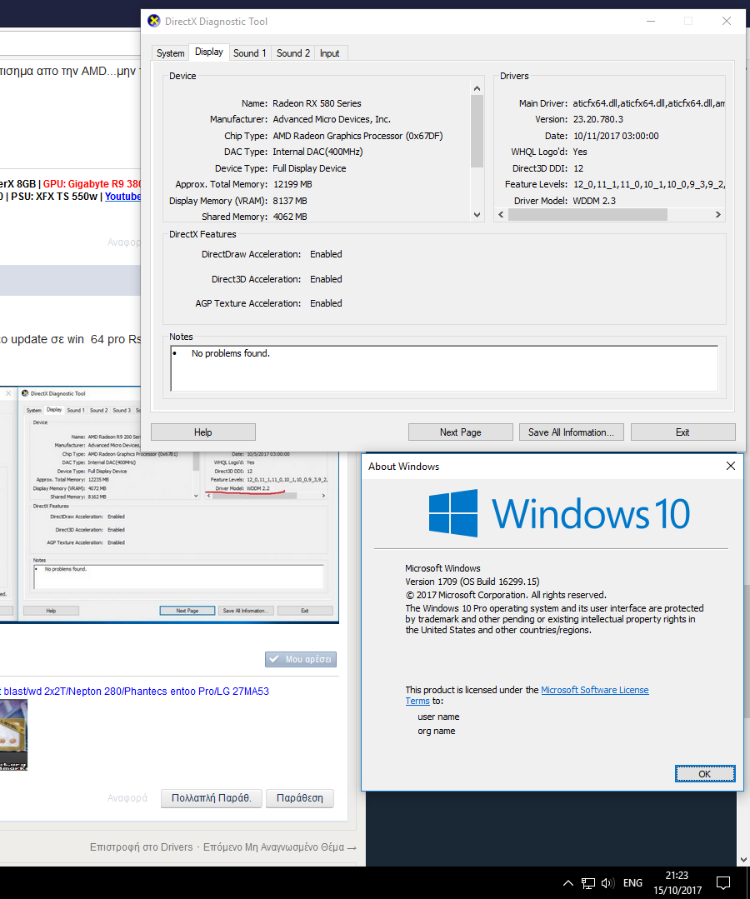750x899 pixels.
Task: Click inside the Notes text box
Action: coord(444,368)
